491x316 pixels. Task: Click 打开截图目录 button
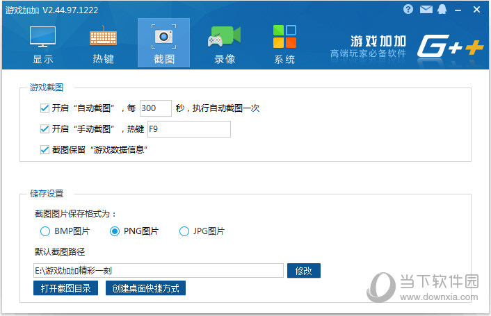tap(66, 288)
